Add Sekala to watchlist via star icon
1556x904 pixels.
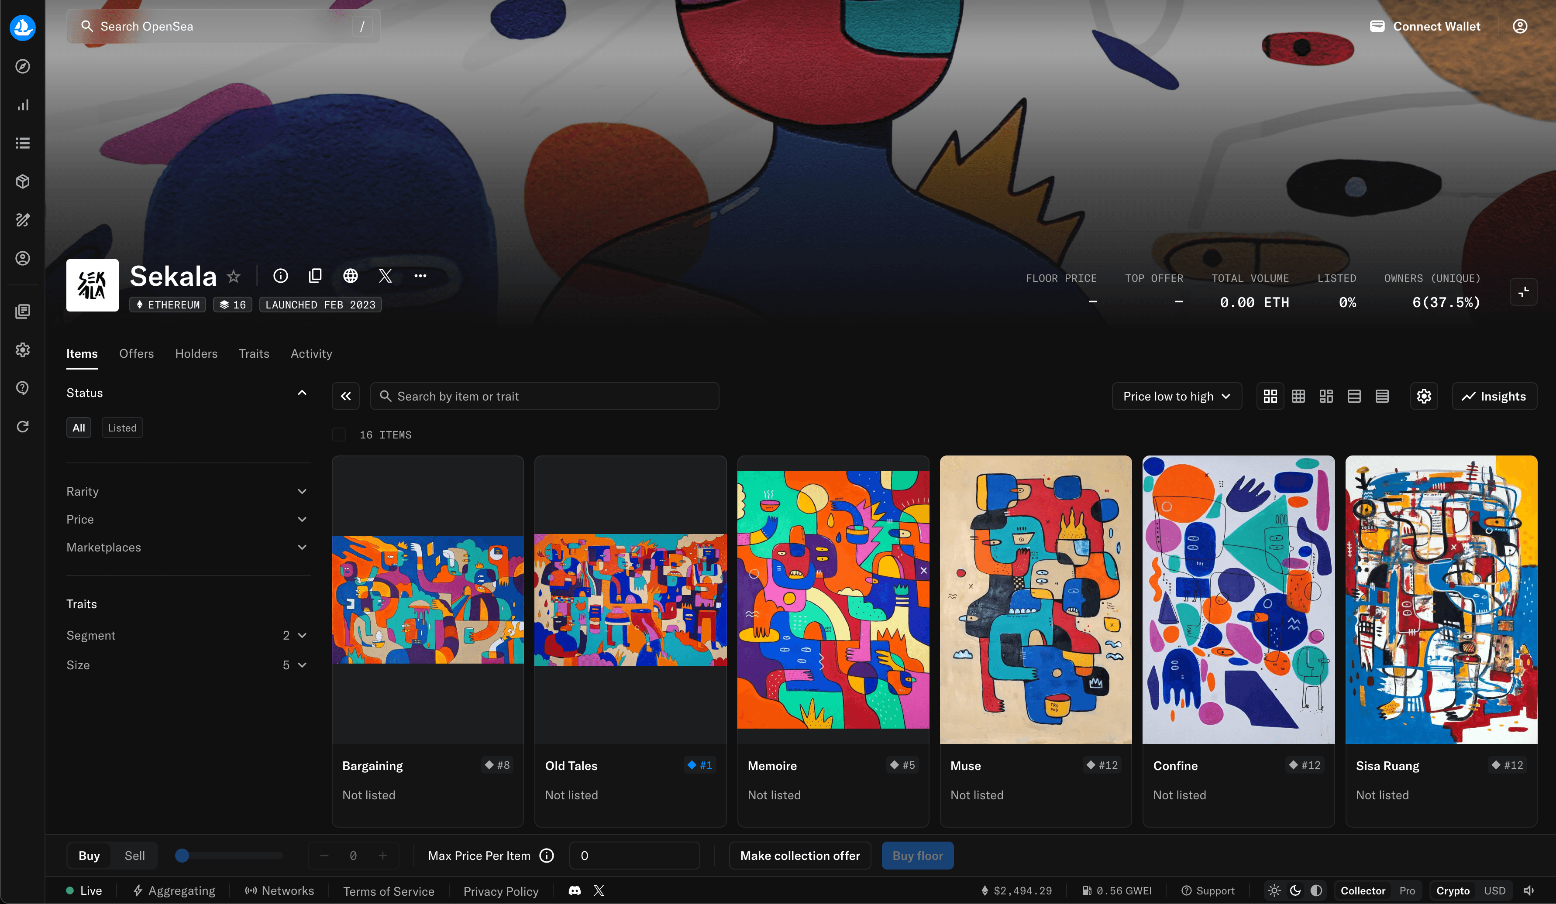pos(234,276)
